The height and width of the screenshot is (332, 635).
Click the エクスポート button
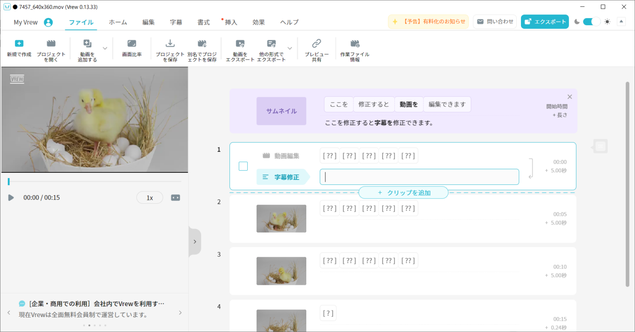coord(544,21)
